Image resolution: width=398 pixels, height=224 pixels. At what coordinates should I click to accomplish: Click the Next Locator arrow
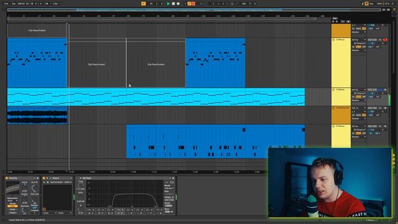pyautogui.click(x=337, y=22)
